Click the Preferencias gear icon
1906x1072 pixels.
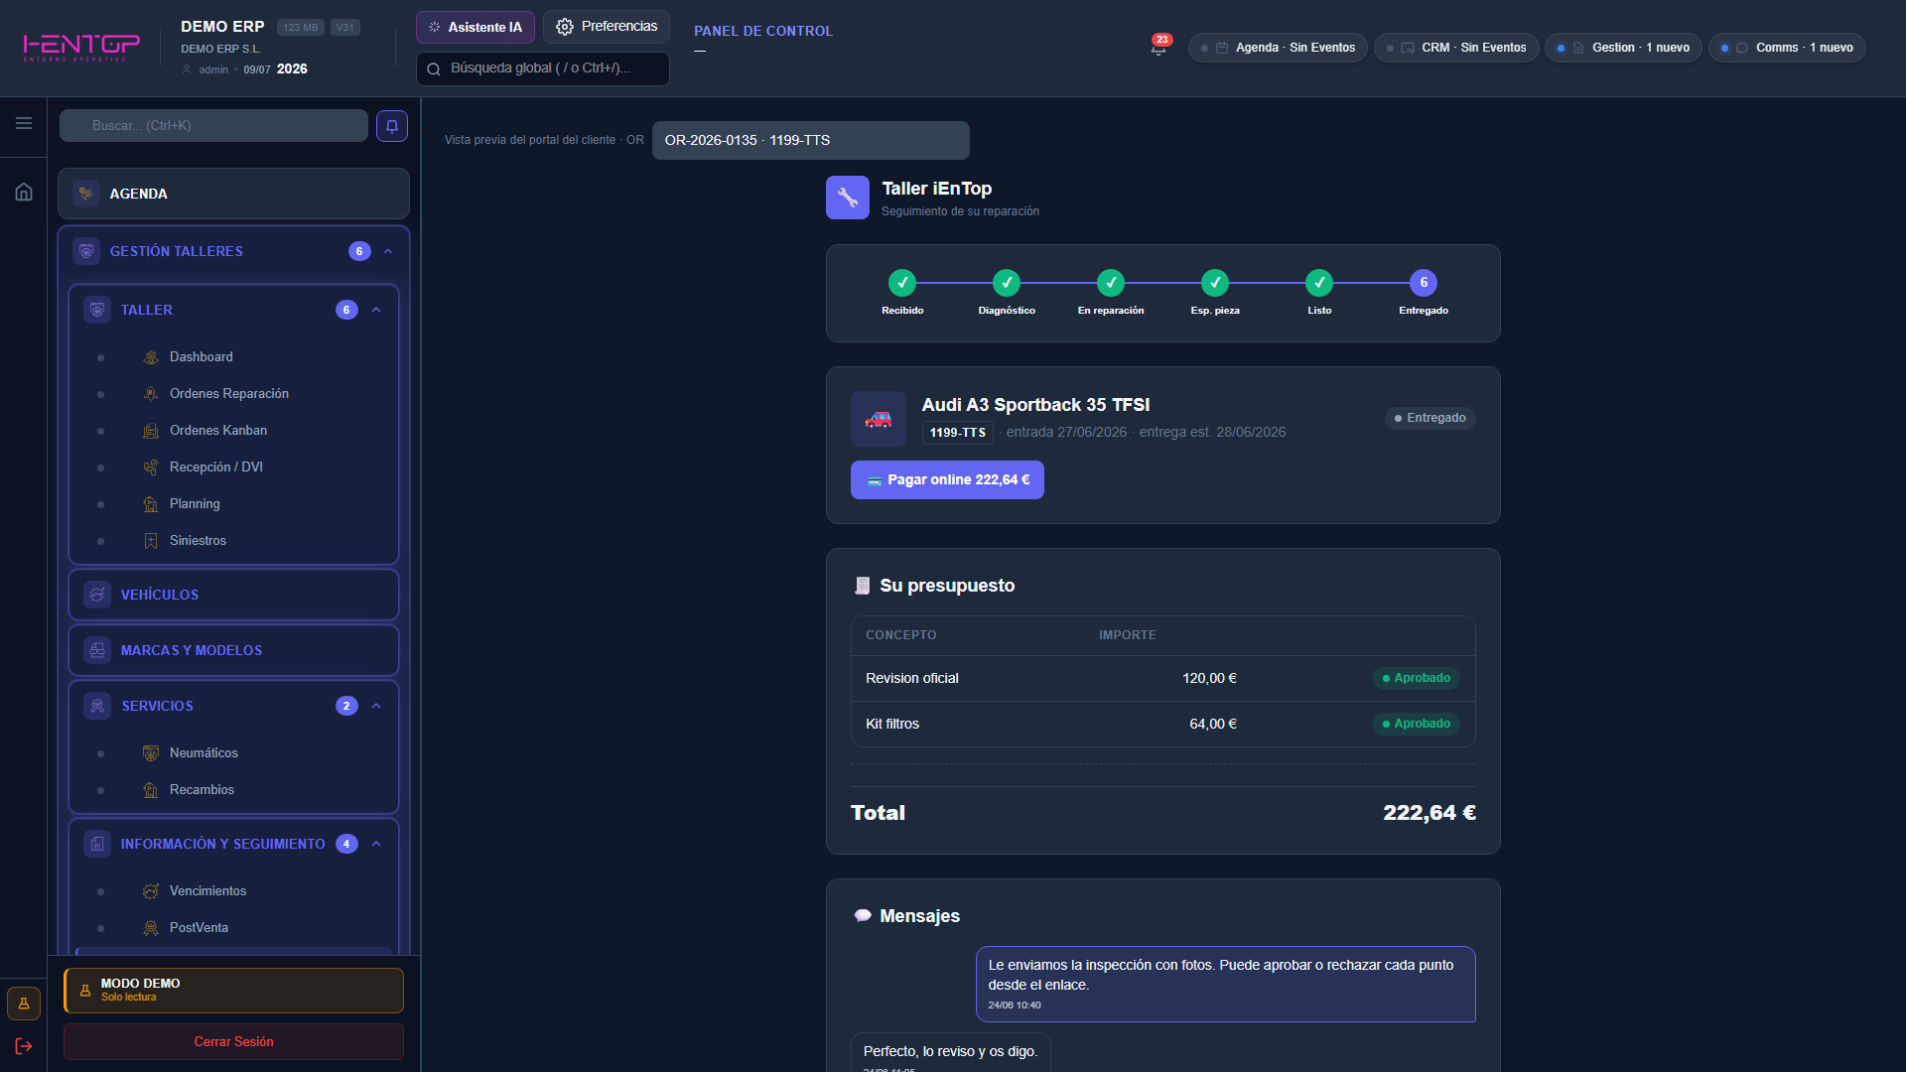coord(565,27)
